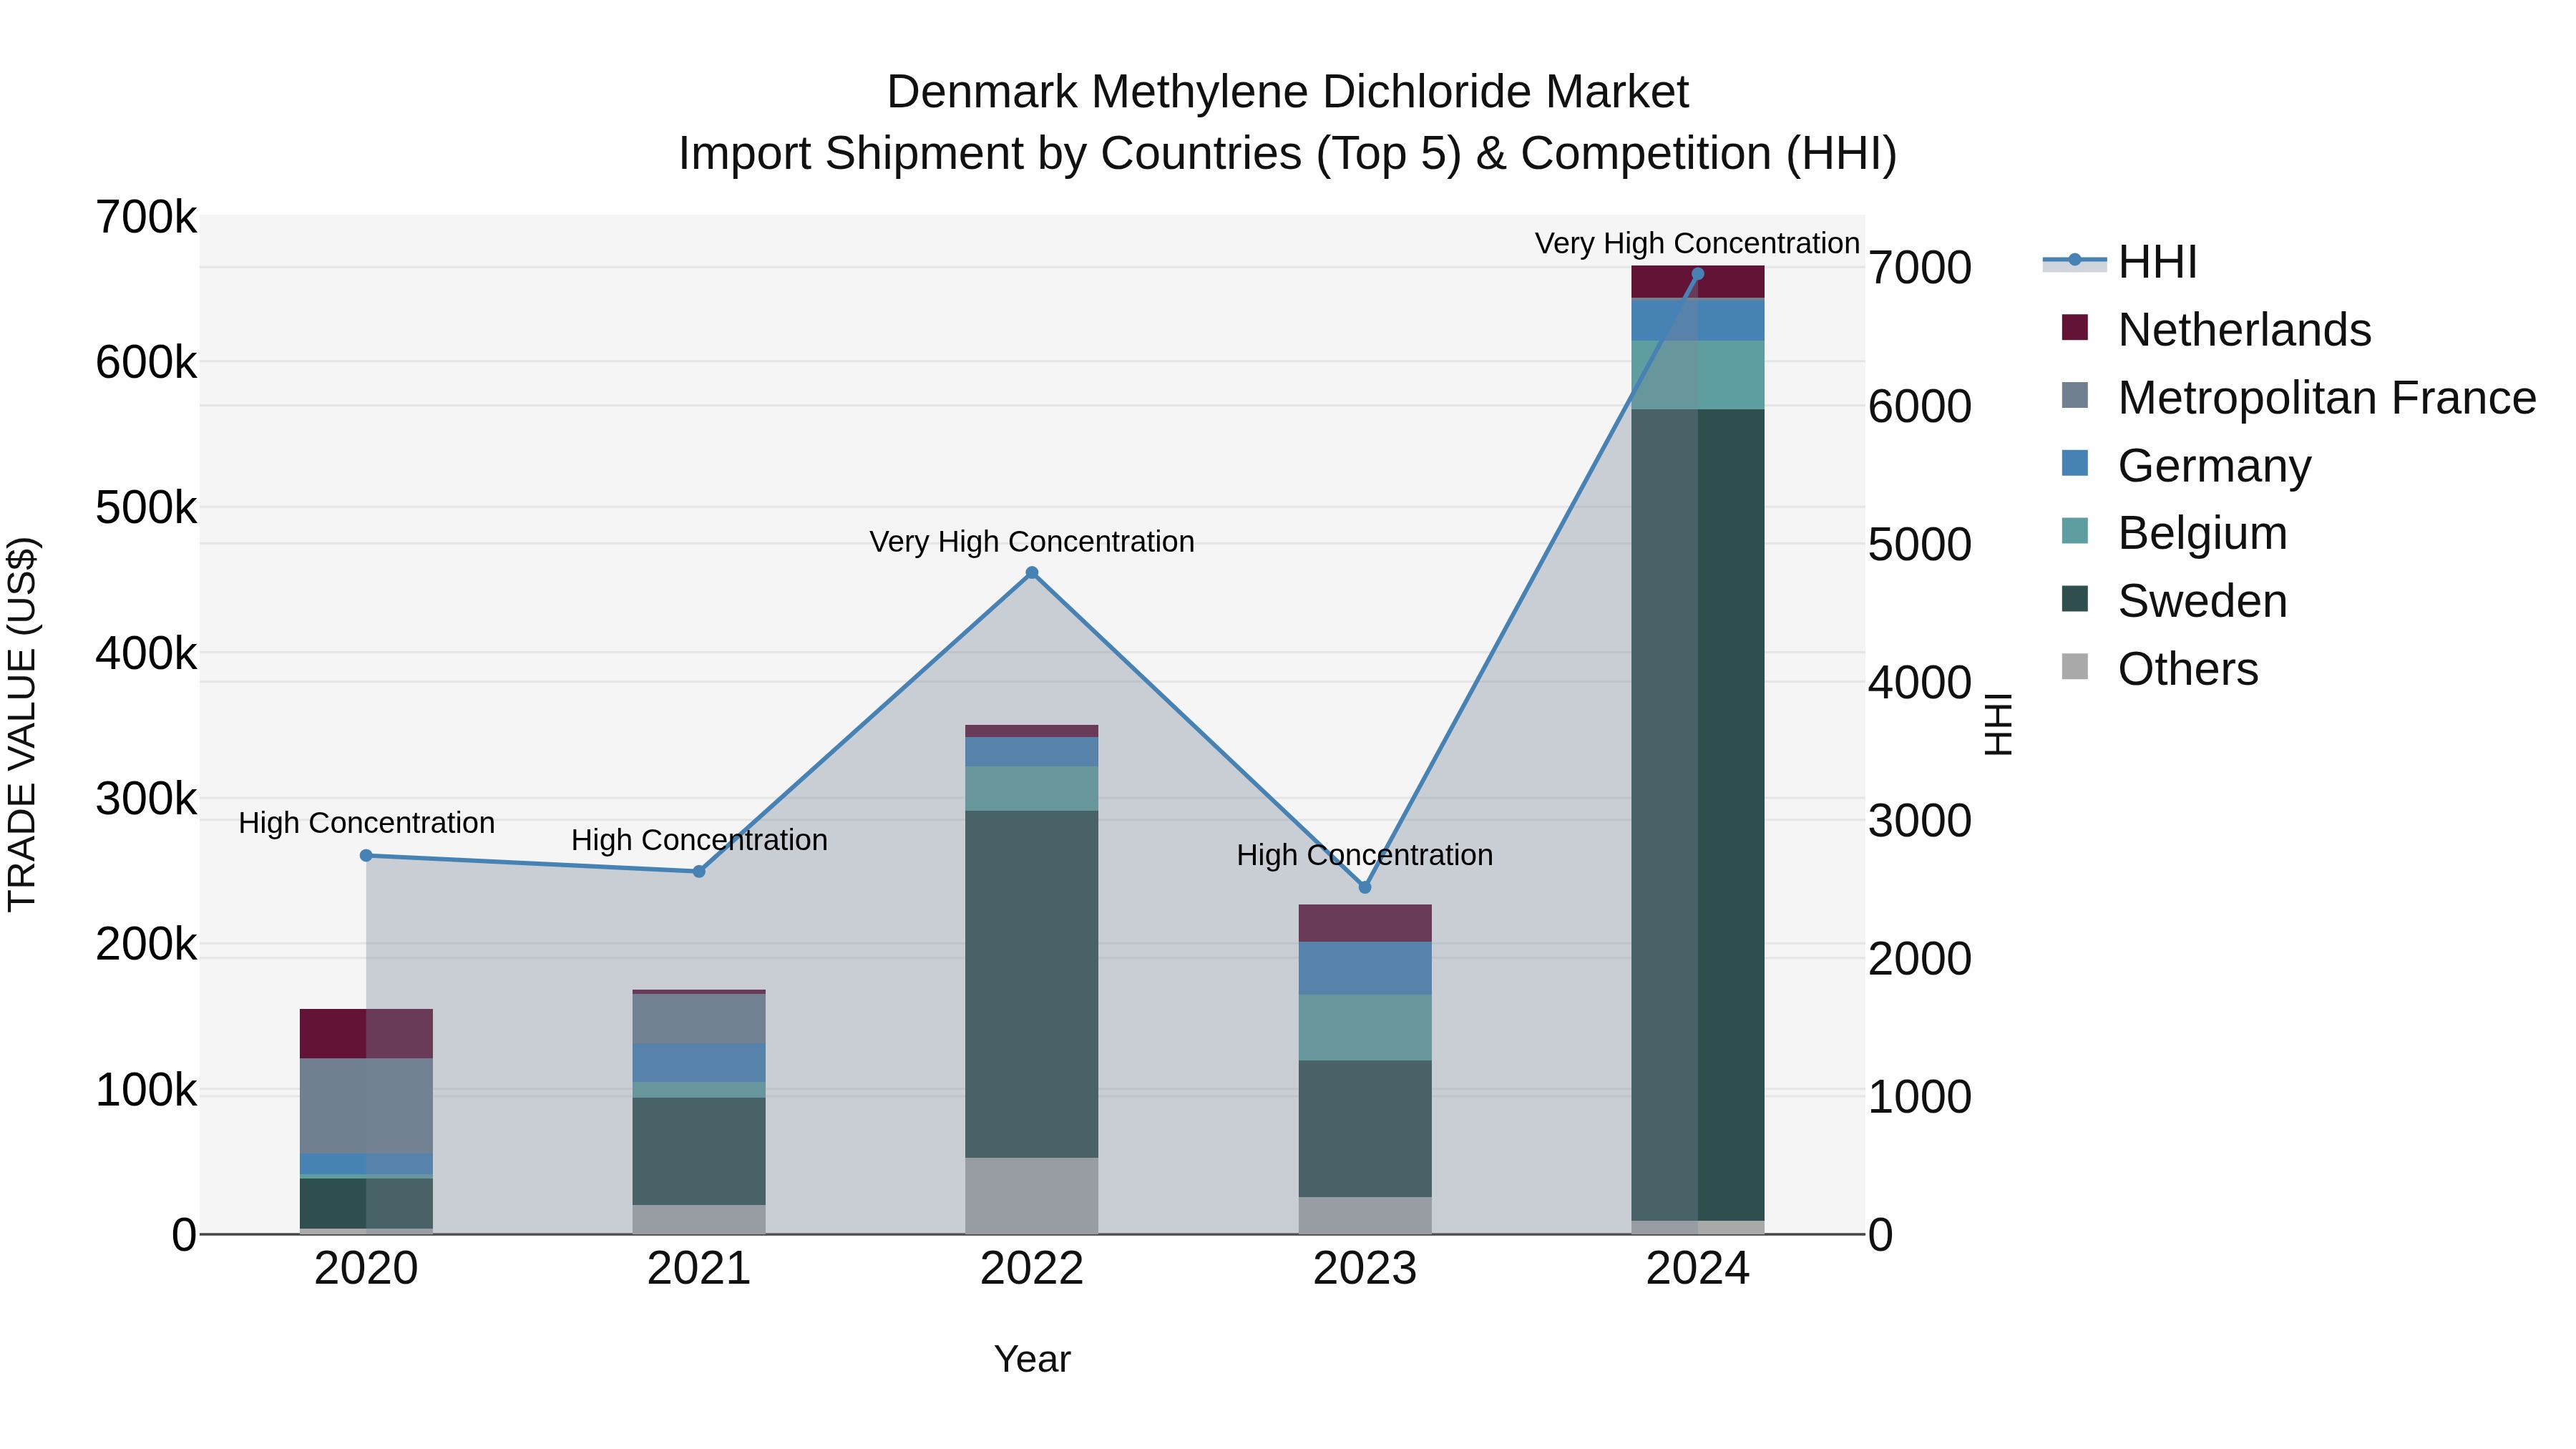This screenshot has height=1449, width=2576.
Task: Click the 3000 right axis tick
Action: [1920, 821]
